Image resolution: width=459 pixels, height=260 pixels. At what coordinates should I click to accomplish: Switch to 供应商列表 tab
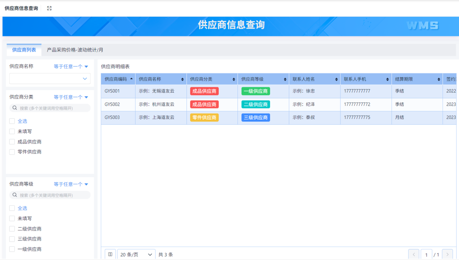click(24, 50)
